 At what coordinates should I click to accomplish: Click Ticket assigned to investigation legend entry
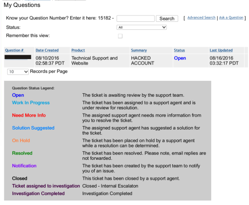tap(46, 186)
